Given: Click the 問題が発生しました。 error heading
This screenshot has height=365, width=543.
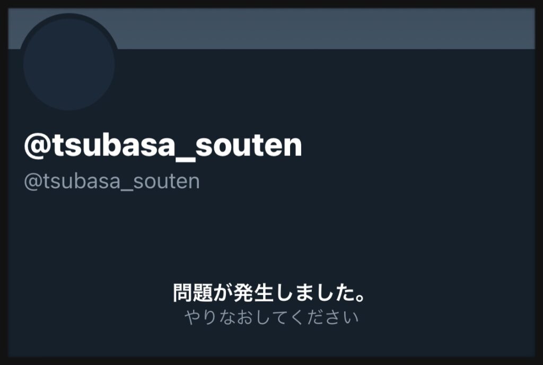Looking at the screenshot, I should (269, 293).
